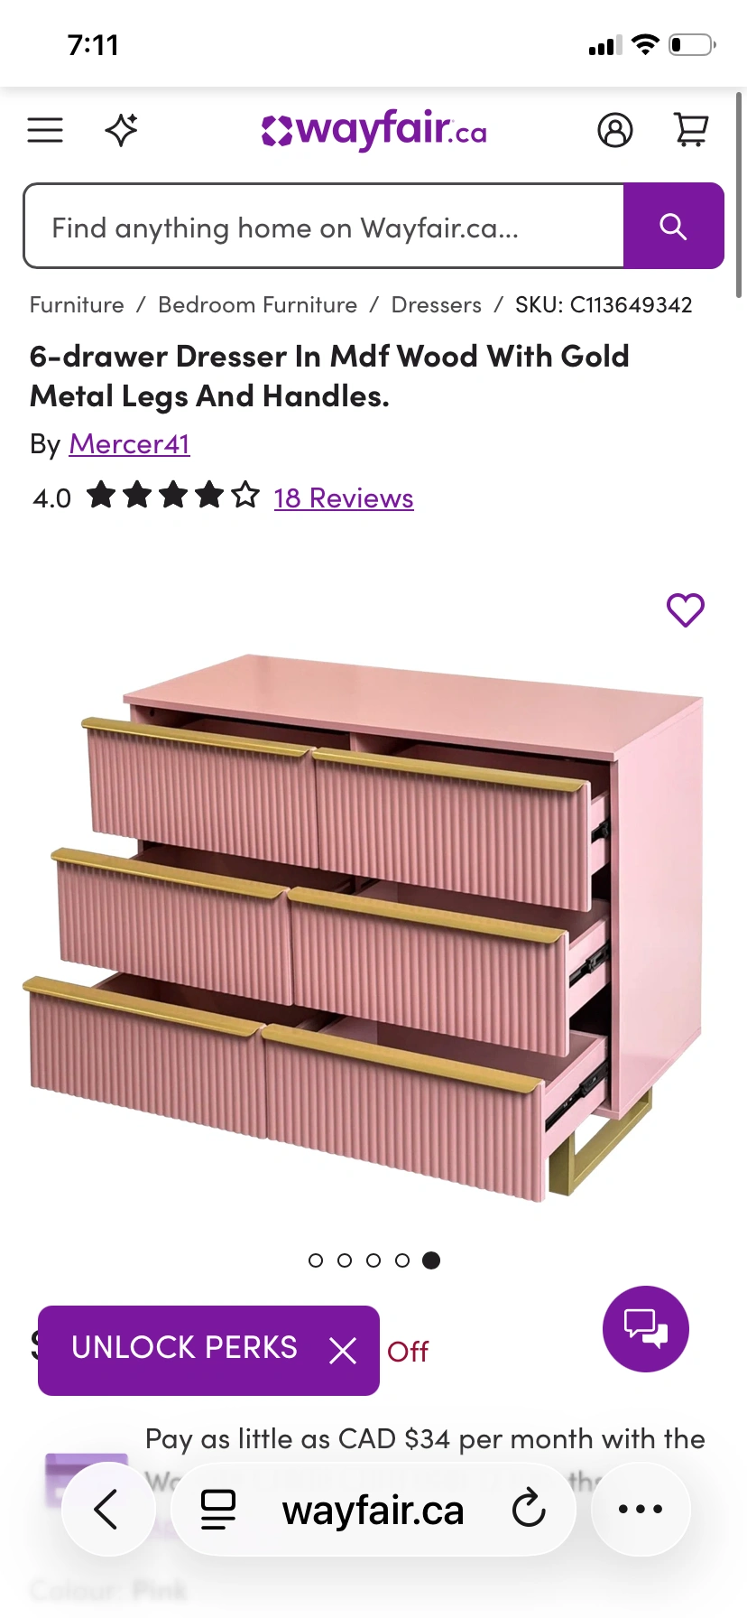The height and width of the screenshot is (1618, 747).
Task: Open browser more options ellipsis
Action: click(641, 1509)
